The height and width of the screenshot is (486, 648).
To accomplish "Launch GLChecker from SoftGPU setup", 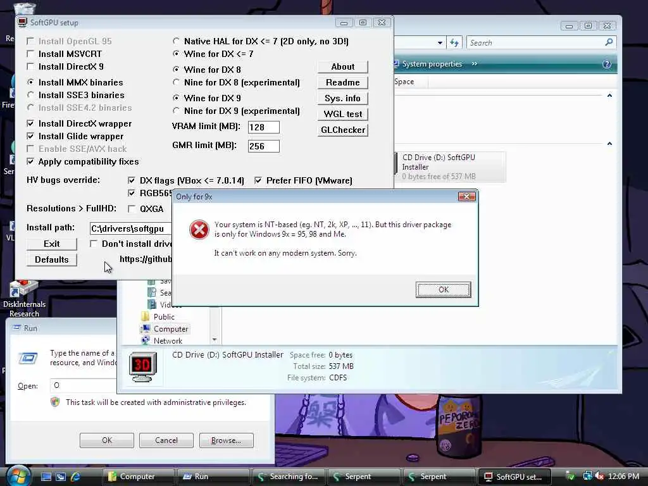I will pos(342,130).
